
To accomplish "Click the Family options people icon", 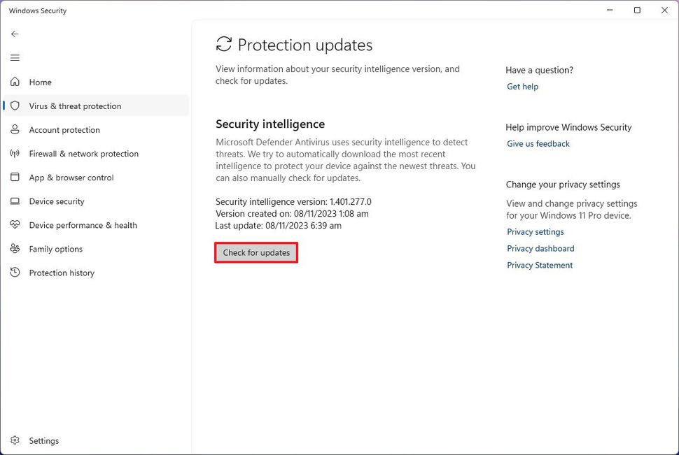I will 15,248.
